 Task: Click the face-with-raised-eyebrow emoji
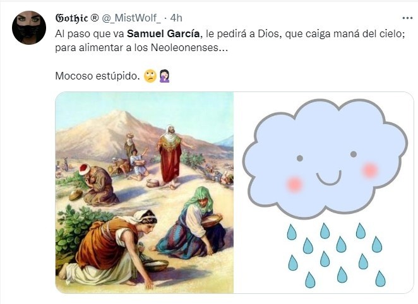click(150, 76)
